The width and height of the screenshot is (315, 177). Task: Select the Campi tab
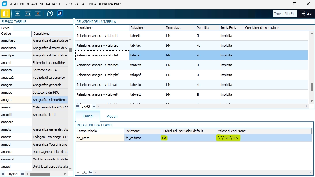(88, 116)
